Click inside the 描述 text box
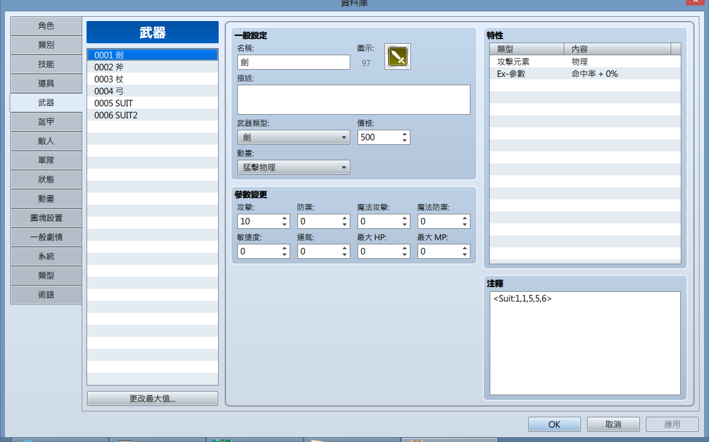Image resolution: width=709 pixels, height=442 pixels. tap(353, 100)
